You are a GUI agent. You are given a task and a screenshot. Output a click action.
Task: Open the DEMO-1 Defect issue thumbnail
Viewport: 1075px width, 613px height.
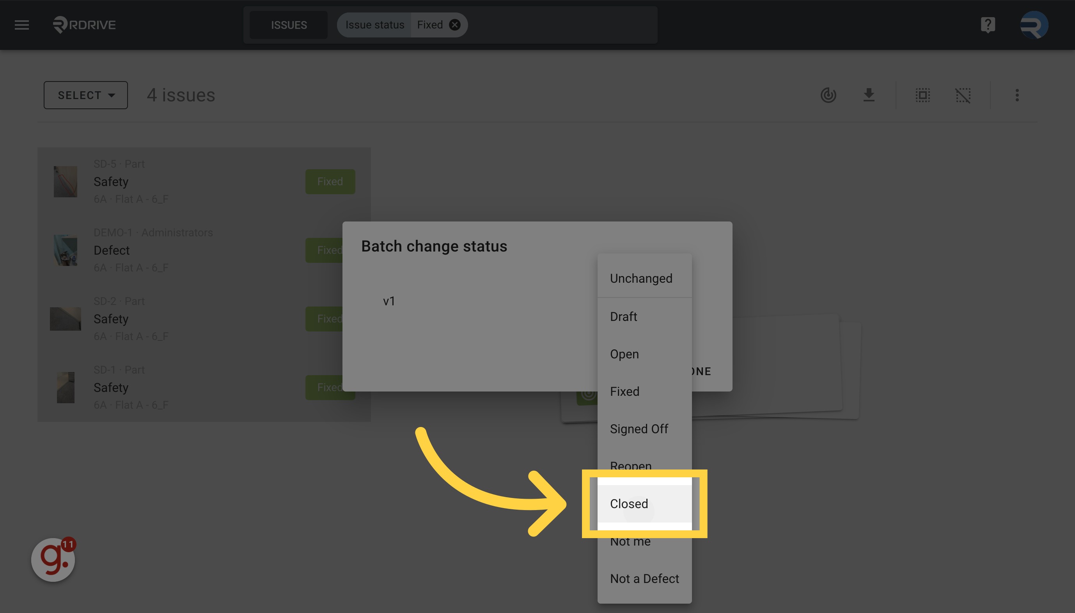65,250
